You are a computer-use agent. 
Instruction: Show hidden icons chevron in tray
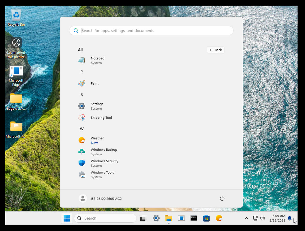coord(246,218)
